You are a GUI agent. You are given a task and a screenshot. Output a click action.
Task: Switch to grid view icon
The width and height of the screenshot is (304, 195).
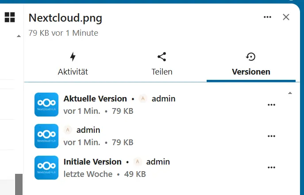pyautogui.click(x=10, y=17)
